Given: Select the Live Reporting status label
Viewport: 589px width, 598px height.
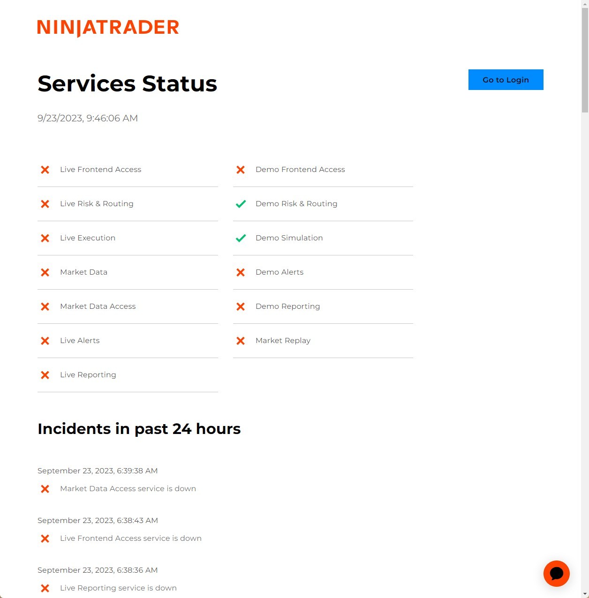Looking at the screenshot, I should point(88,374).
